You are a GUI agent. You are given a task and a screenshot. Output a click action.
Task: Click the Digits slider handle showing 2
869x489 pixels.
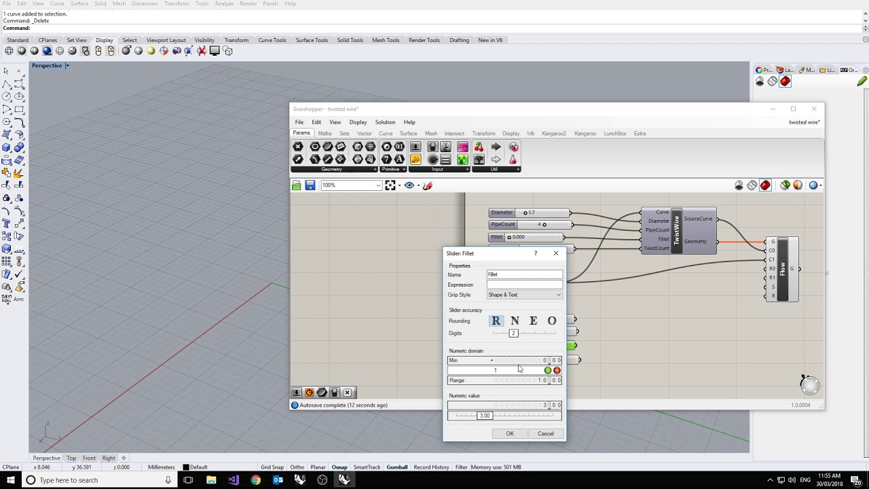pos(513,333)
